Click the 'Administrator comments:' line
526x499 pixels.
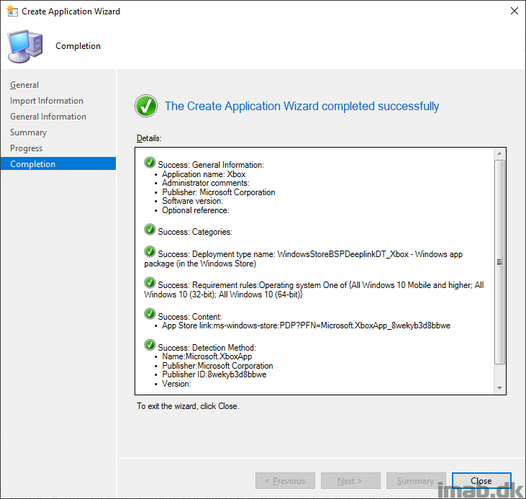pyautogui.click(x=206, y=183)
